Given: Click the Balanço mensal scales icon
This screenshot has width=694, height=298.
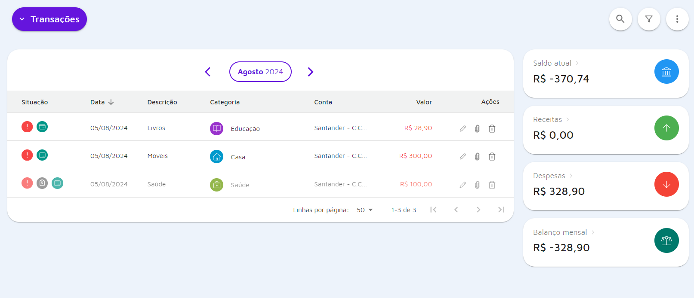Looking at the screenshot, I should (x=666, y=240).
